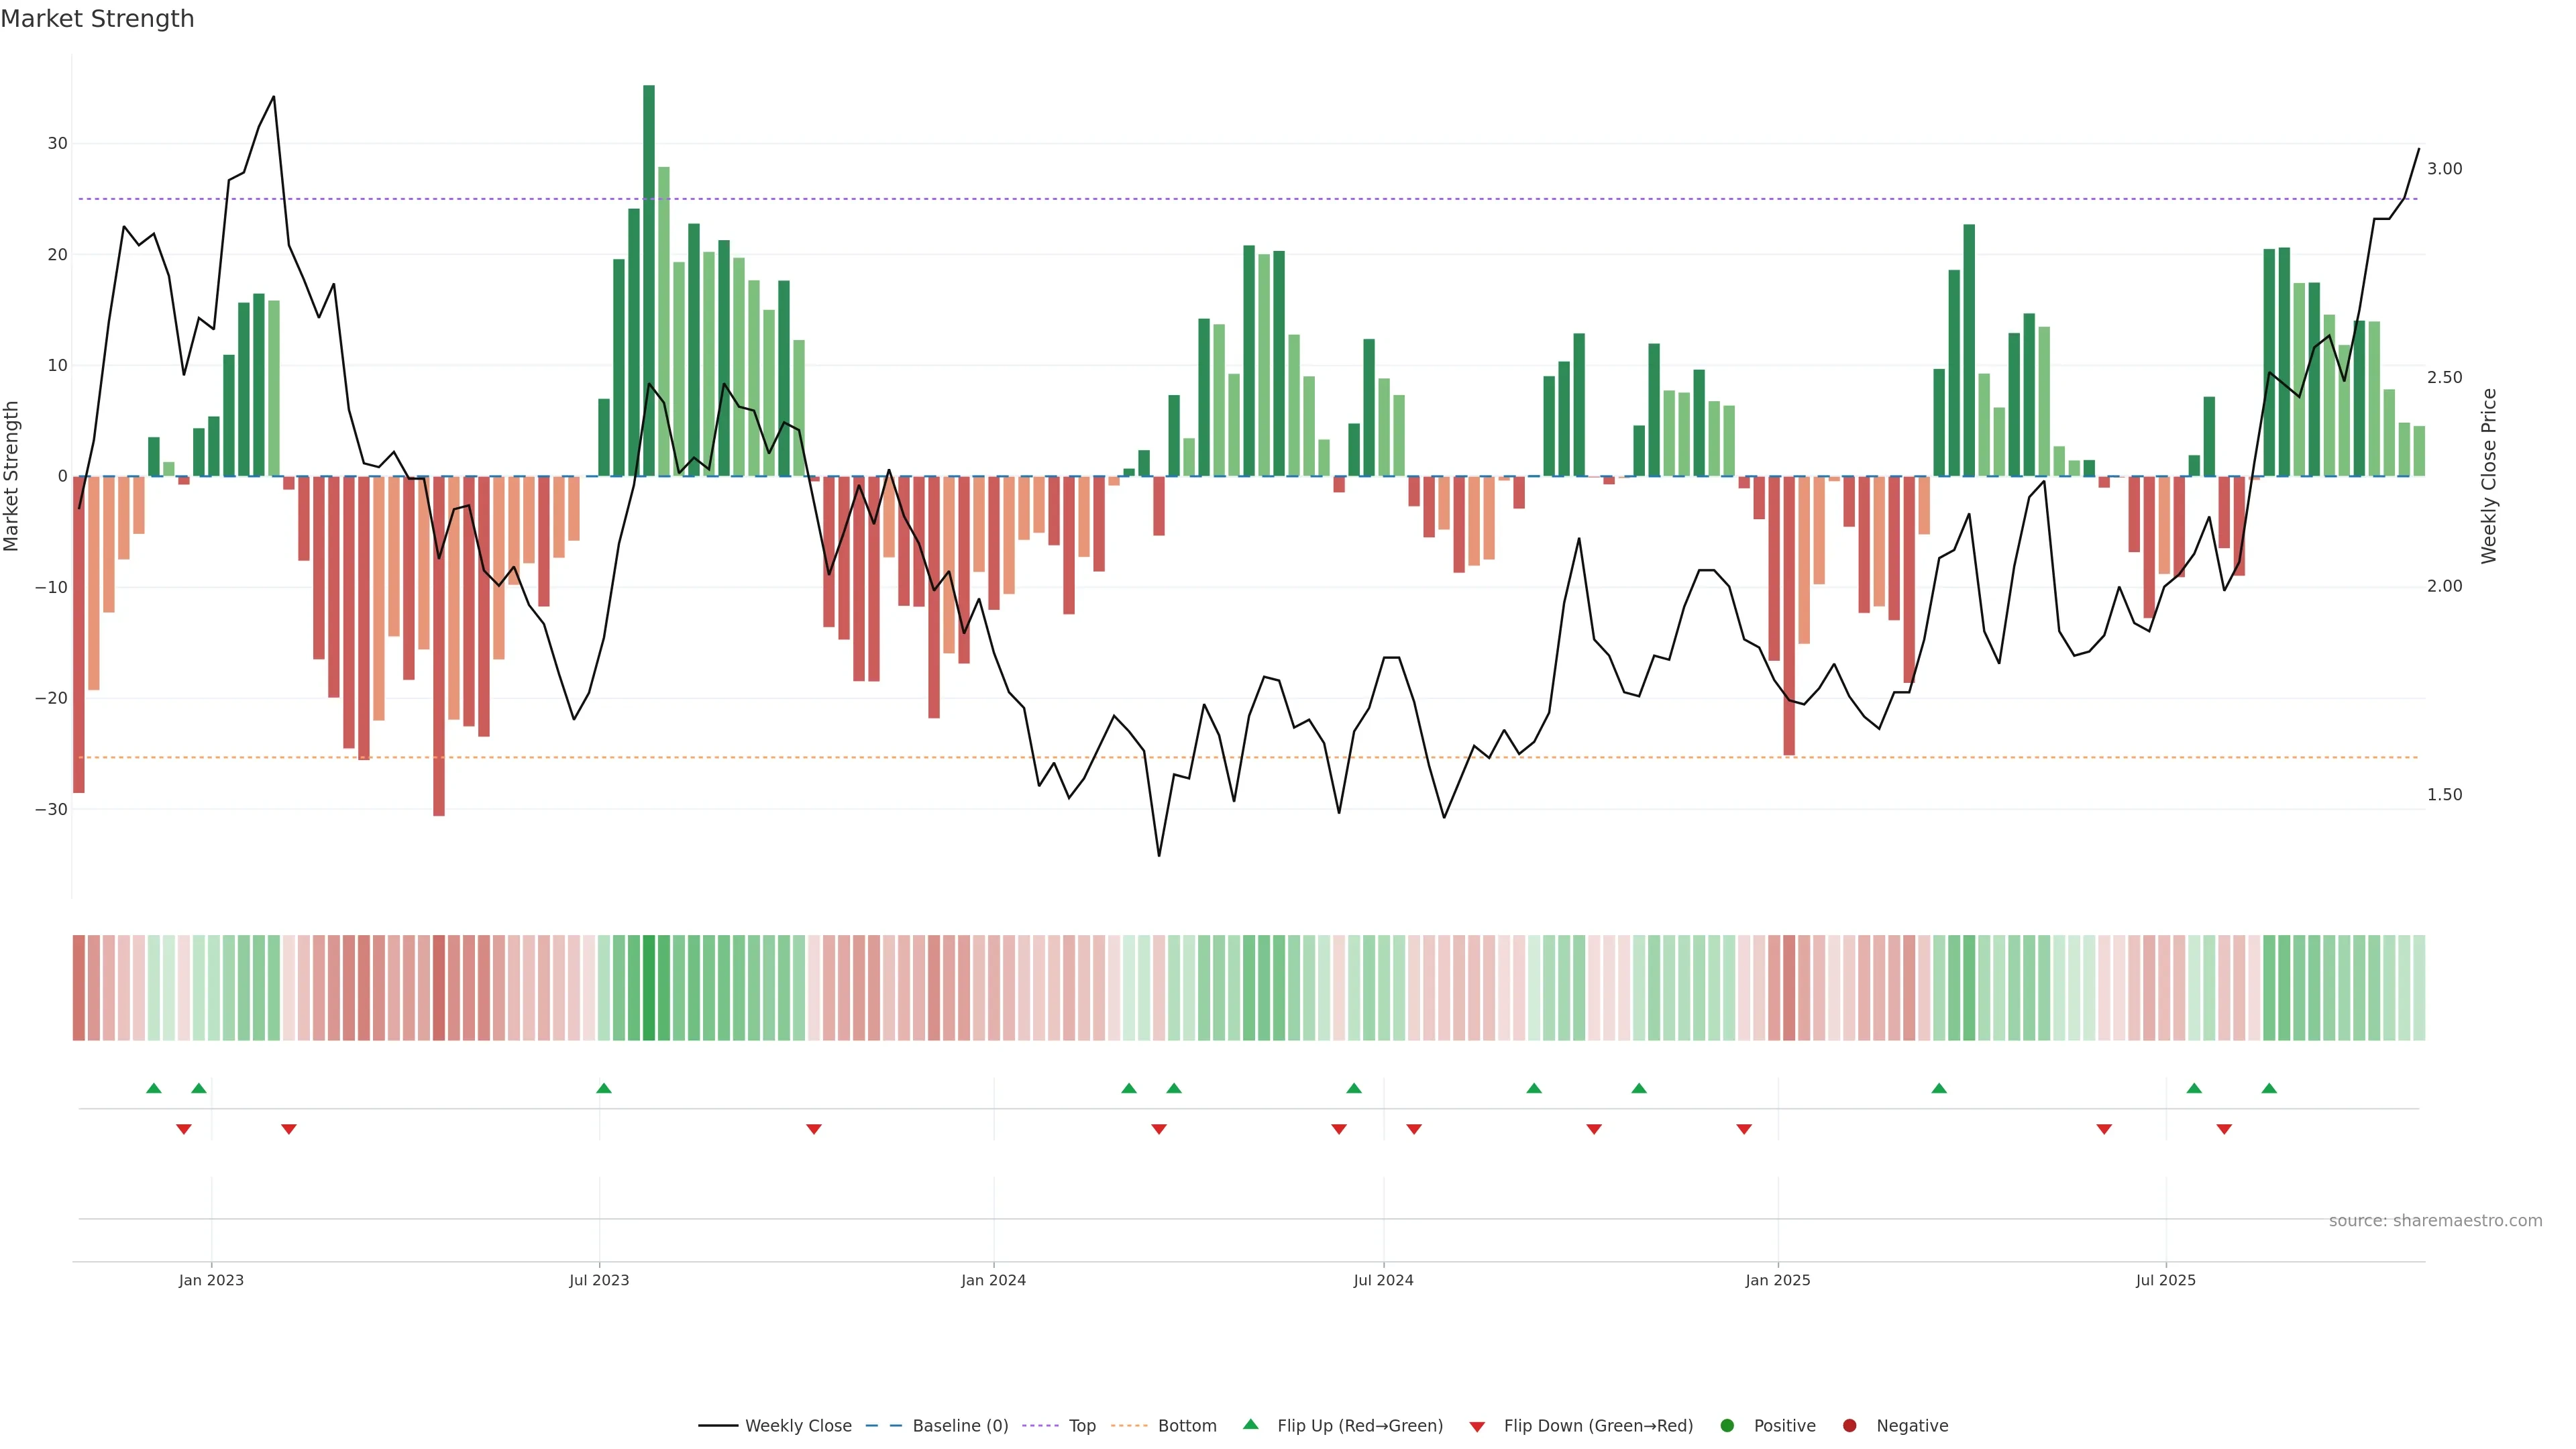This screenshot has height=1449, width=2576.
Task: Click the Weekly Close Price axis title
Action: click(2489, 476)
